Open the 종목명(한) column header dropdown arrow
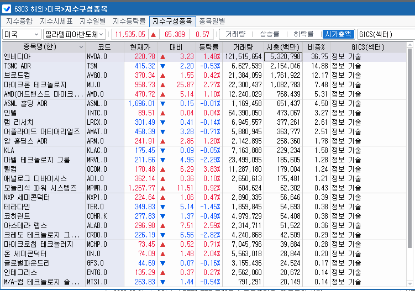Image resolution: width=415 pixels, height=291 pixels. click(x=81, y=47)
